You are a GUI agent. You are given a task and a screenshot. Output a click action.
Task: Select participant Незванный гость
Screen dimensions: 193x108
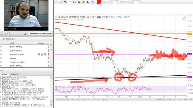click(17, 62)
